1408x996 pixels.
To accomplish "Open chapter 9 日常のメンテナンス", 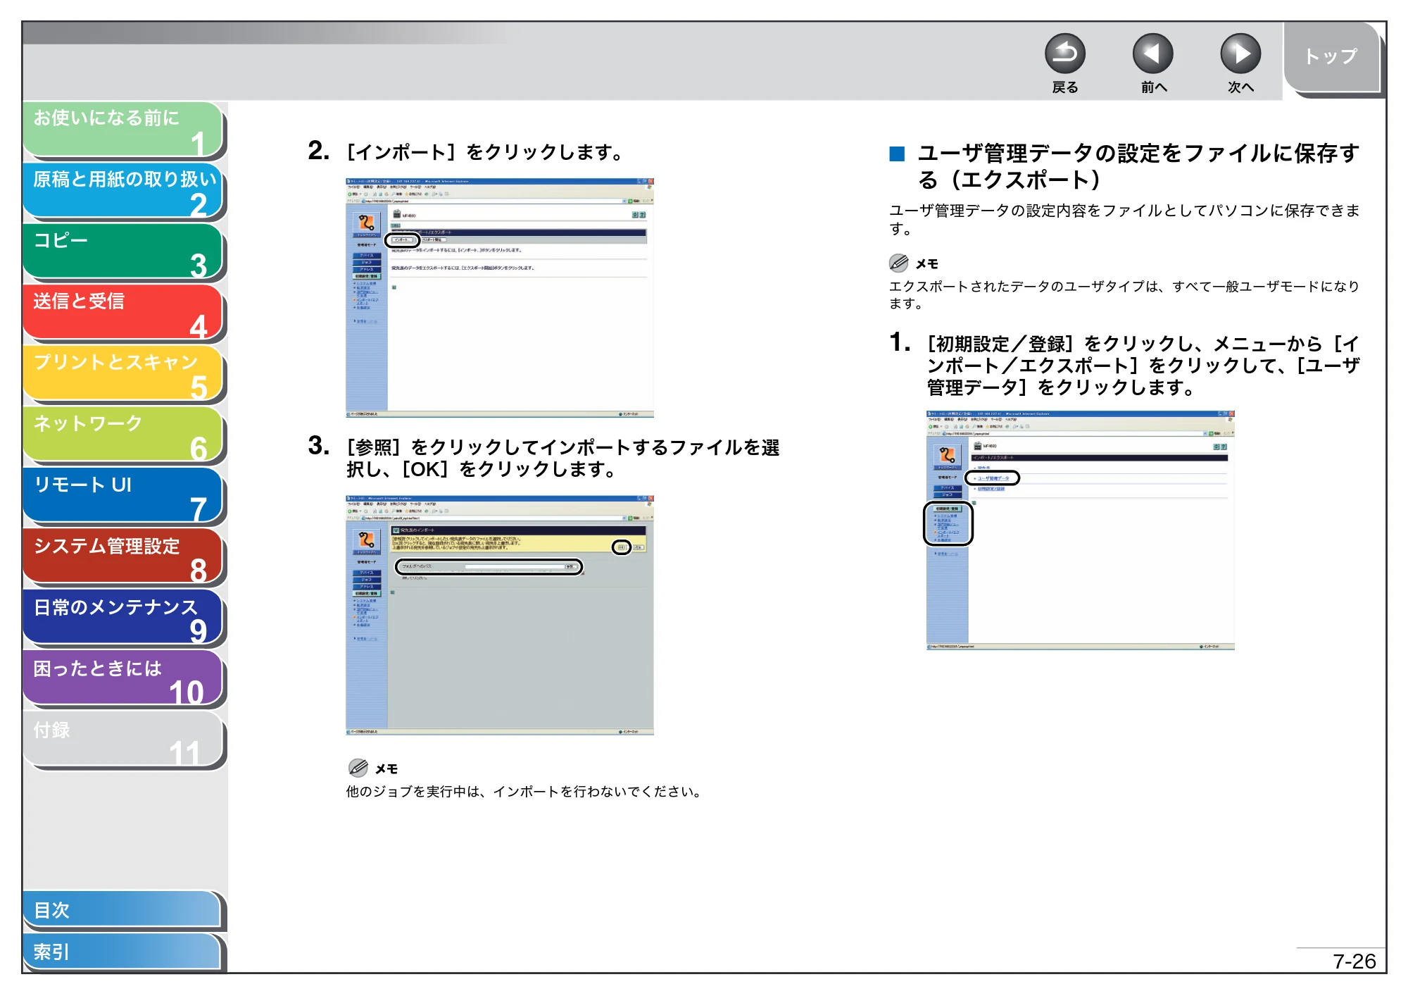I will [123, 618].
